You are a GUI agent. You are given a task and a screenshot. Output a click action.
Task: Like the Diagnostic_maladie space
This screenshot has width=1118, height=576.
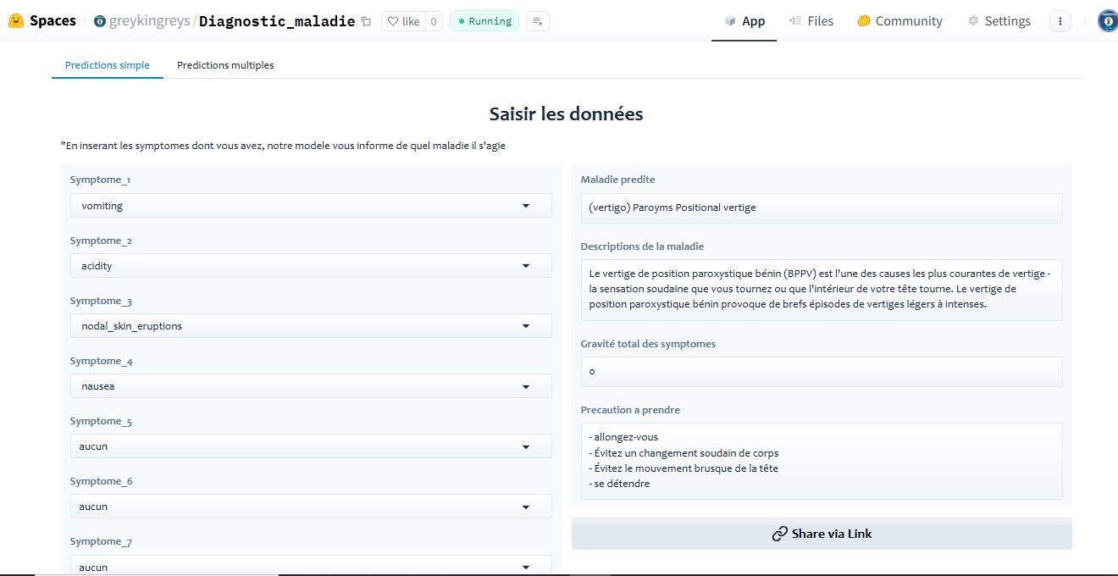403,21
